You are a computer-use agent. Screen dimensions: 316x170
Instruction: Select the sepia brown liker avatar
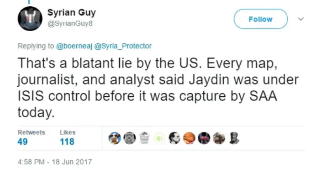pos(219,138)
